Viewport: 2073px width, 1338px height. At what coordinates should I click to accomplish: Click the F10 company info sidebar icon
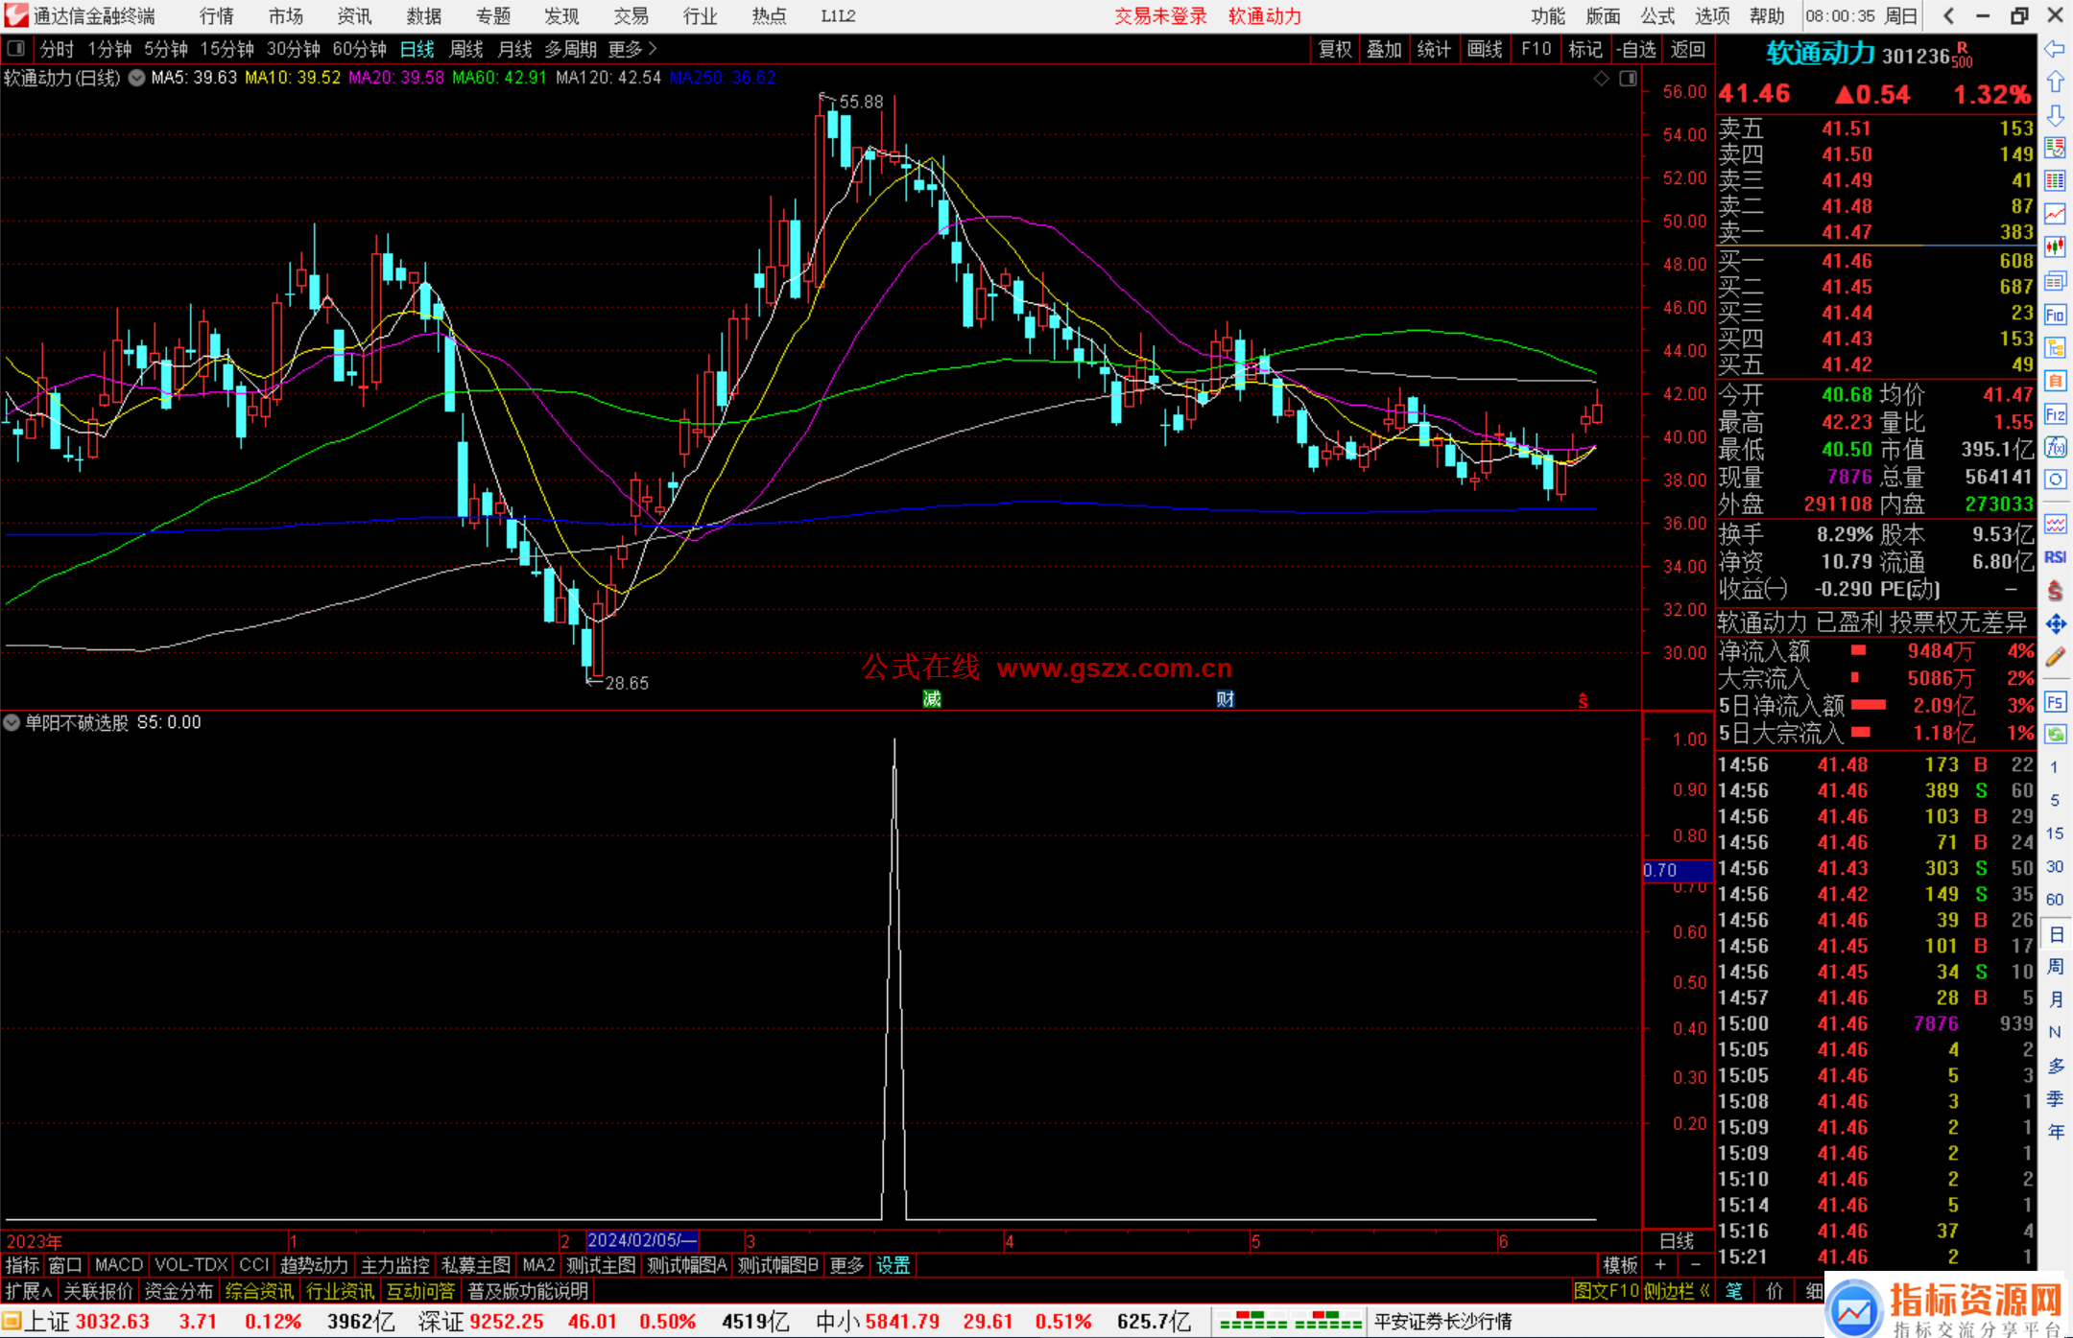pyautogui.click(x=2055, y=315)
